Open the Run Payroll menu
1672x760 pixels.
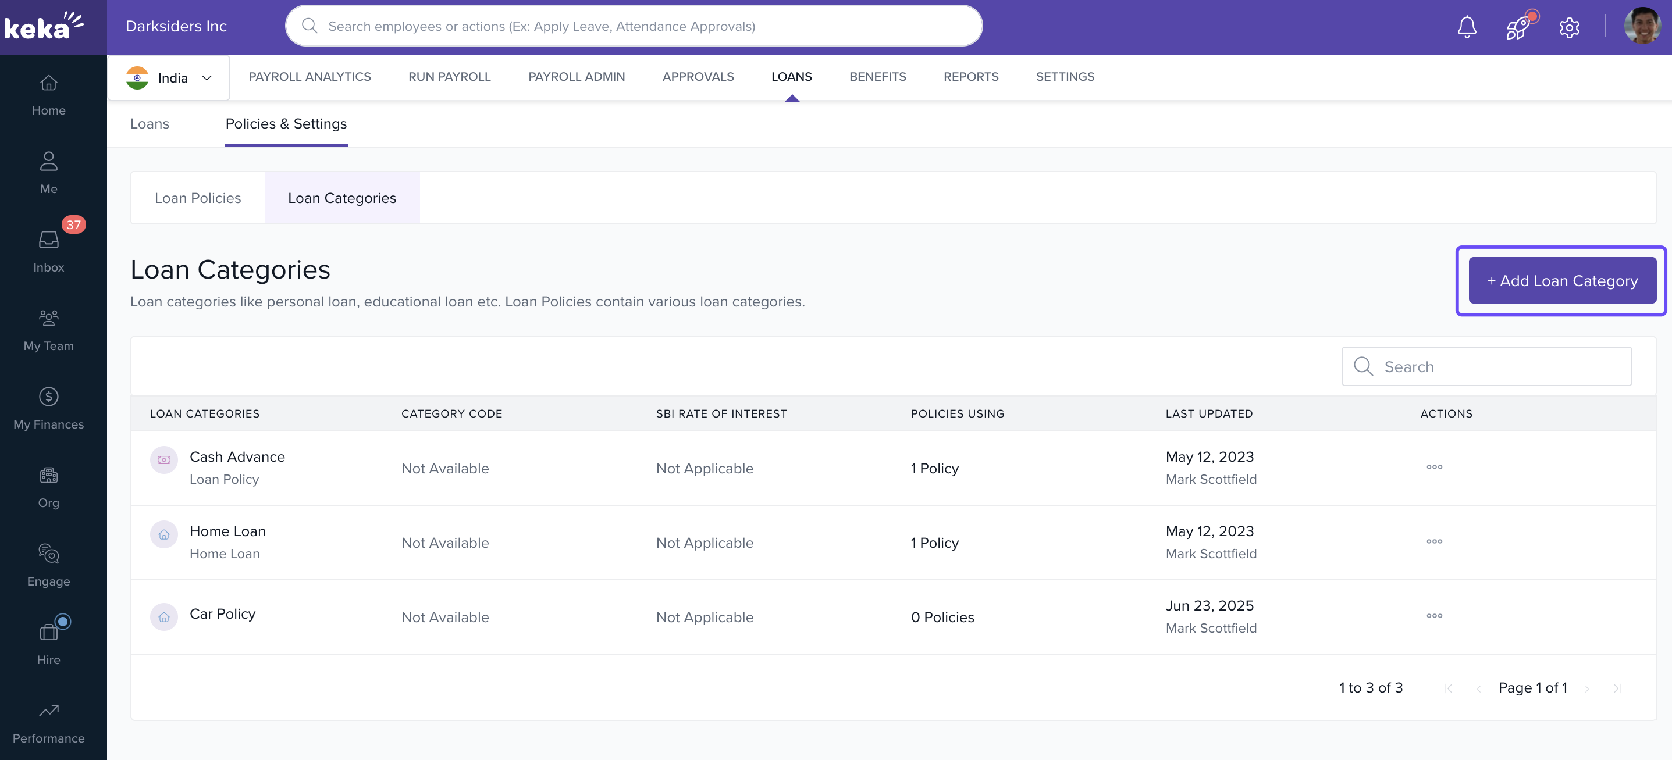449,77
